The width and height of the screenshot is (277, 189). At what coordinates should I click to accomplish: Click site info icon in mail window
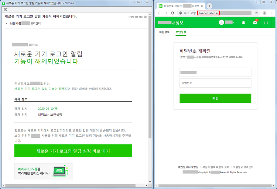[6, 9]
